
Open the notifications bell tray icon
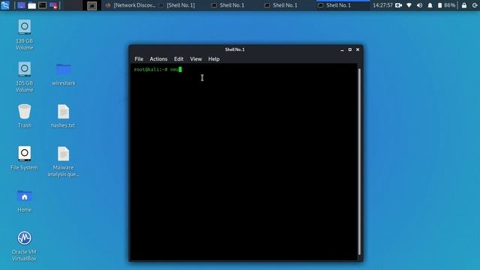(x=430, y=5)
